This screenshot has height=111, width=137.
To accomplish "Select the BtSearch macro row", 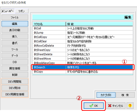I will 83,67.
